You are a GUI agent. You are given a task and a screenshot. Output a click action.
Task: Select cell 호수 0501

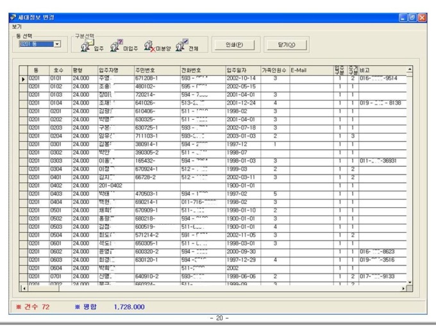point(61,210)
